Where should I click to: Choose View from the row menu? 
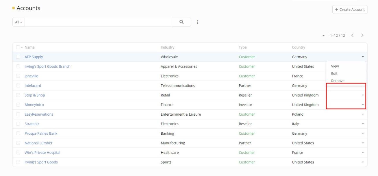click(x=335, y=66)
